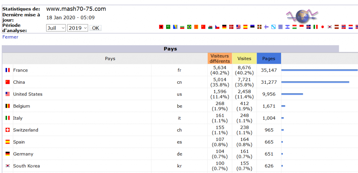Switch language using the Albanian flag

pyautogui.click(x=161, y=27)
